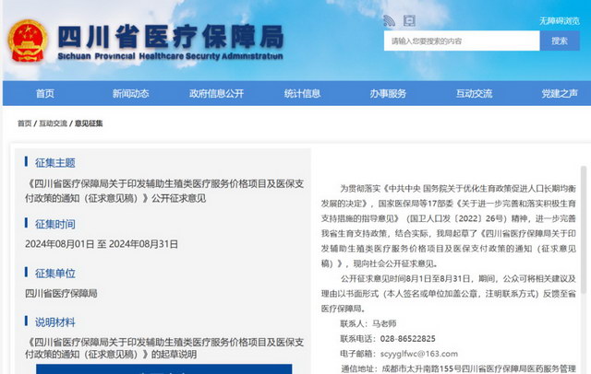Viewport: 591px width, 374px height.
Task: Open 政府信息公开 menu item
Action: (216, 94)
